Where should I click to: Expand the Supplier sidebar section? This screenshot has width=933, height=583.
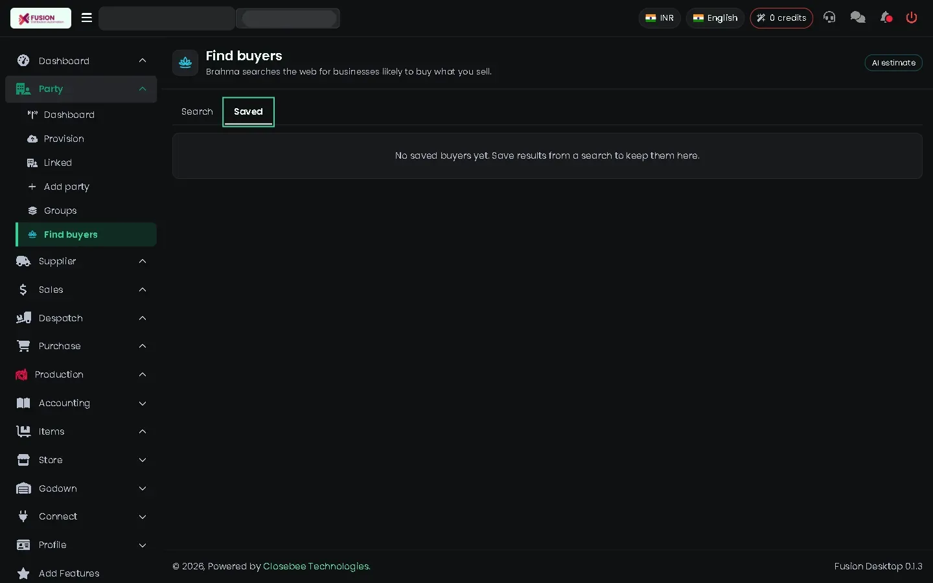point(81,261)
